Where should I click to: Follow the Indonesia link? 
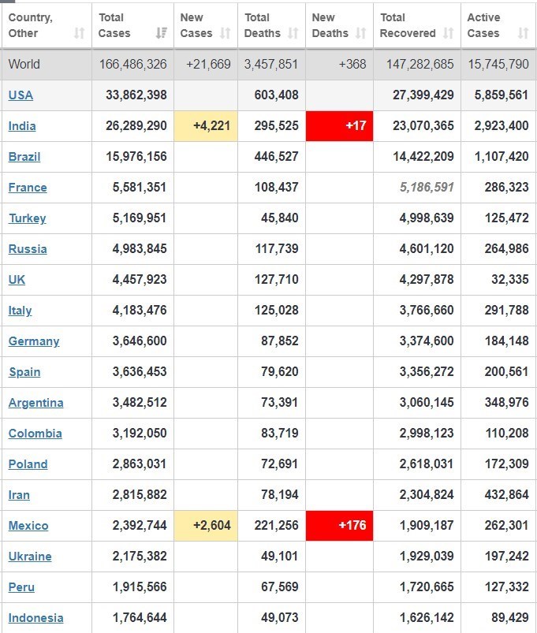point(35,618)
